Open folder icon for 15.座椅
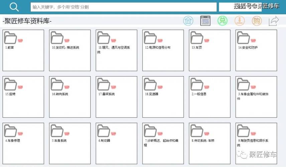 (10, 84)
